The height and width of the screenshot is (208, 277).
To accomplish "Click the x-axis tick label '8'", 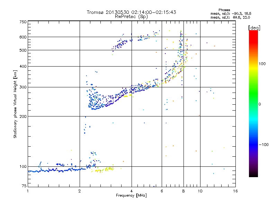I will tap(184, 191).
